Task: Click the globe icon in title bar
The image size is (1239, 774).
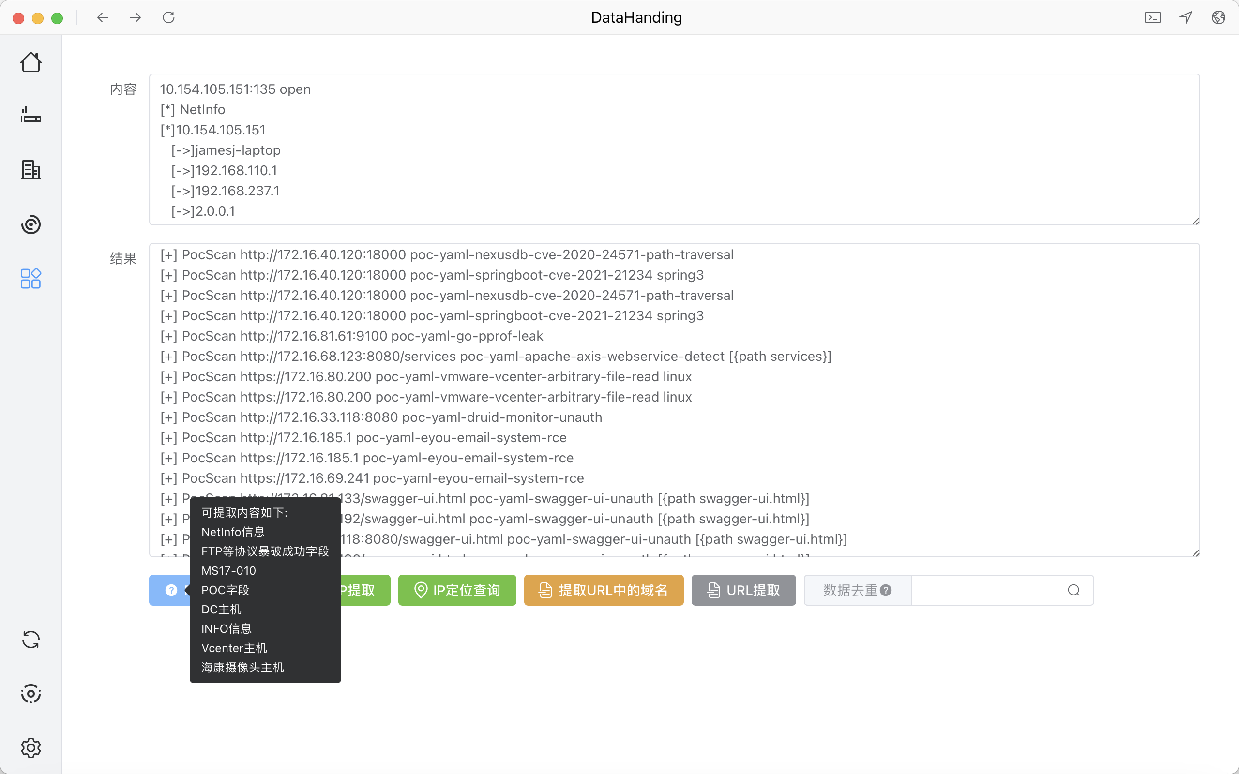Action: point(1219,18)
